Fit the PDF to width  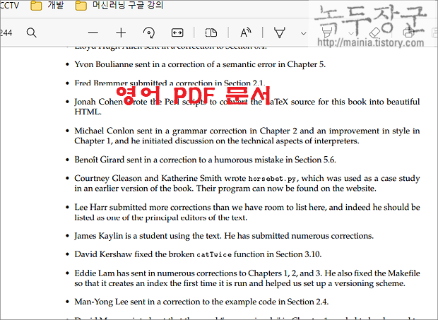click(x=177, y=33)
